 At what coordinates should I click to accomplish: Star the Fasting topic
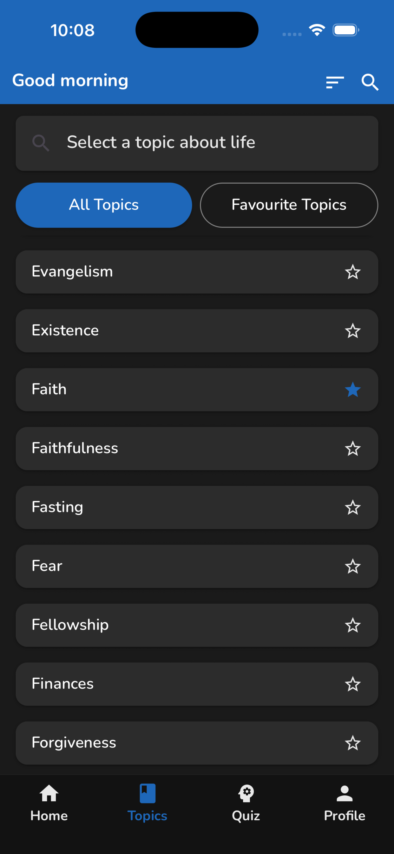(353, 508)
